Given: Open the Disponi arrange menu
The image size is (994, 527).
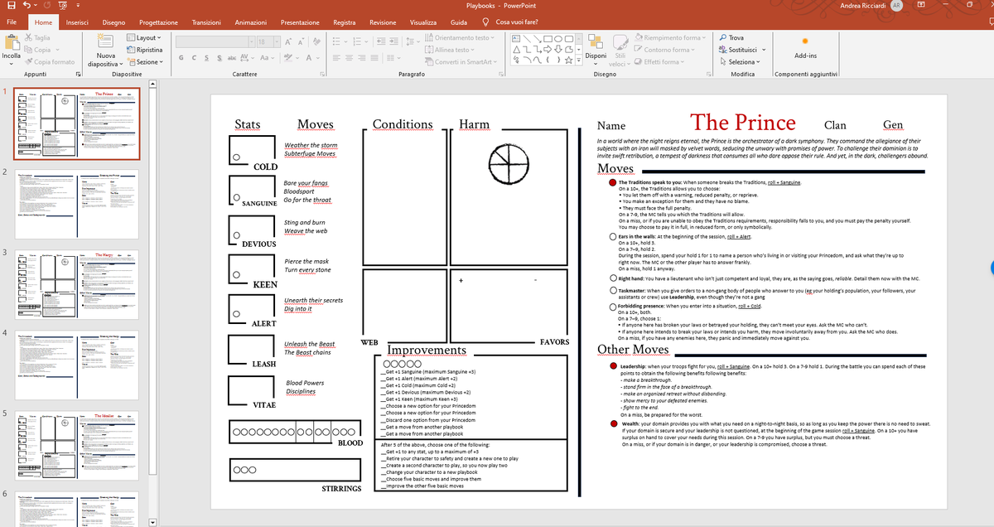Looking at the screenshot, I should [595, 48].
